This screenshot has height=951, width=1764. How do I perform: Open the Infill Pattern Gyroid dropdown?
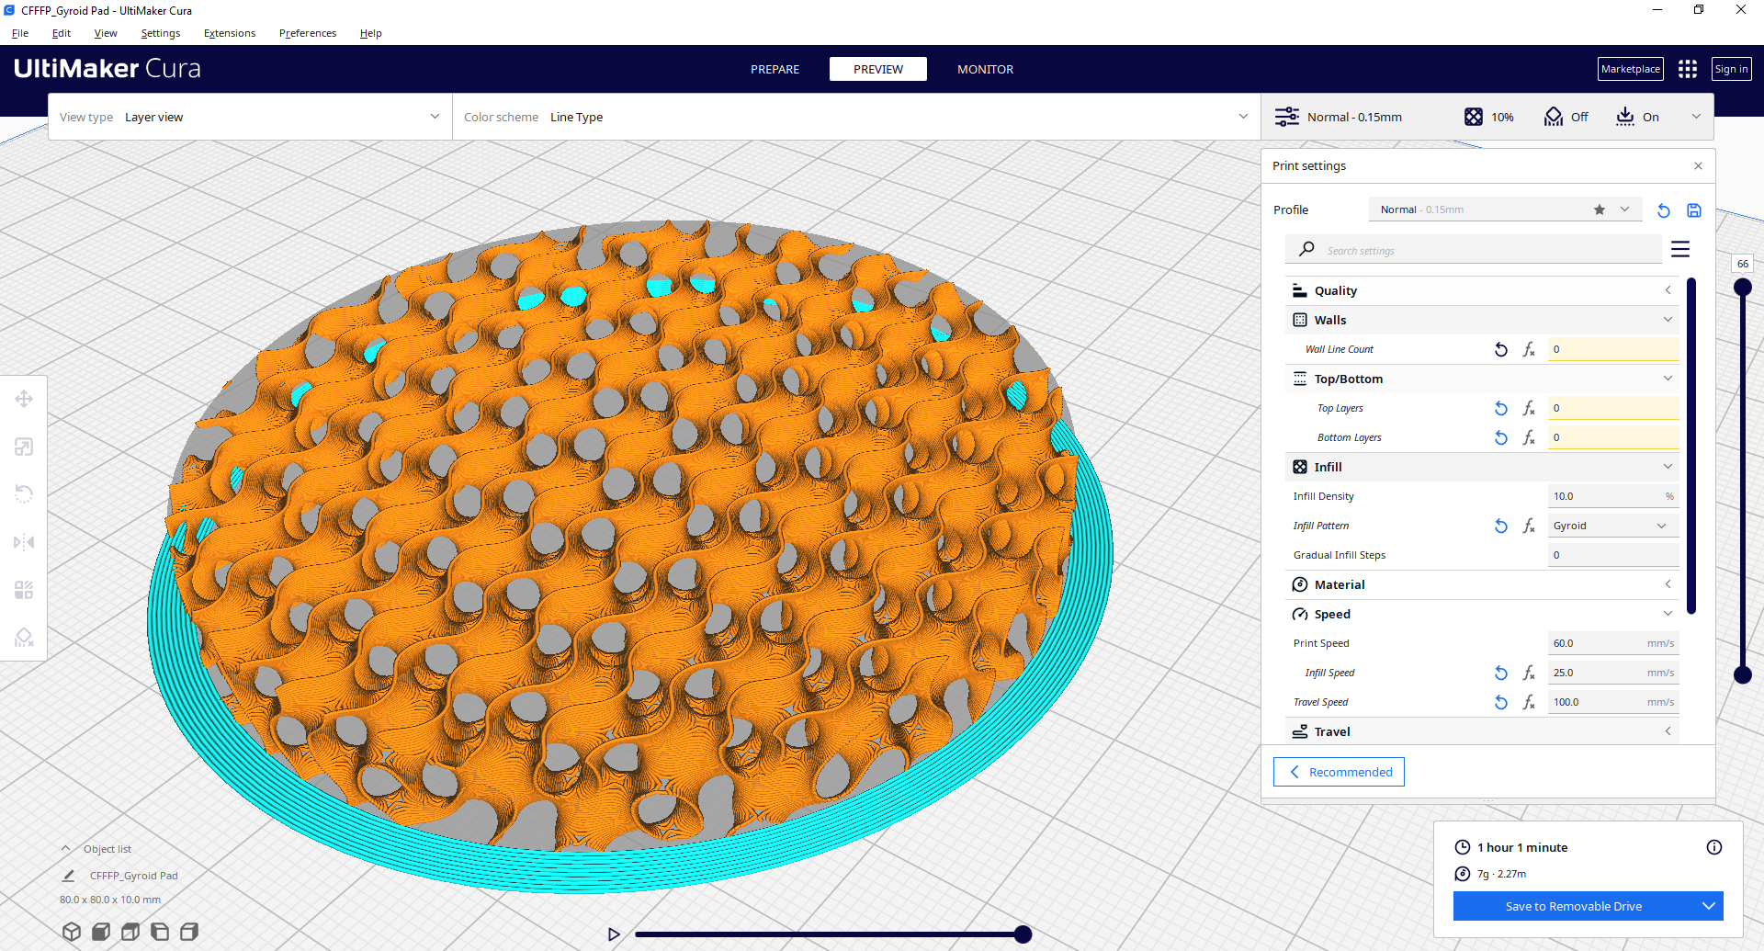pos(1612,526)
